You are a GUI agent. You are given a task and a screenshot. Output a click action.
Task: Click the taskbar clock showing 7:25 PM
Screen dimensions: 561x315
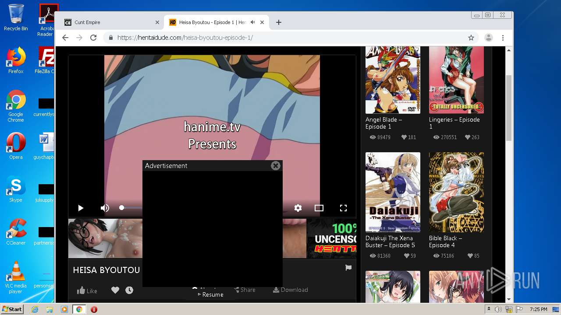(538, 309)
